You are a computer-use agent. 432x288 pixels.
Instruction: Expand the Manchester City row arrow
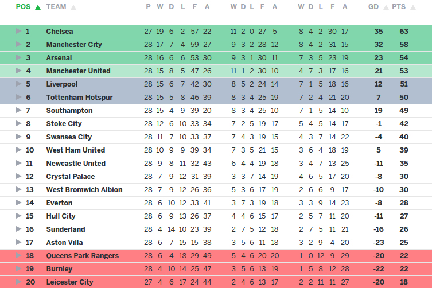tap(18, 44)
